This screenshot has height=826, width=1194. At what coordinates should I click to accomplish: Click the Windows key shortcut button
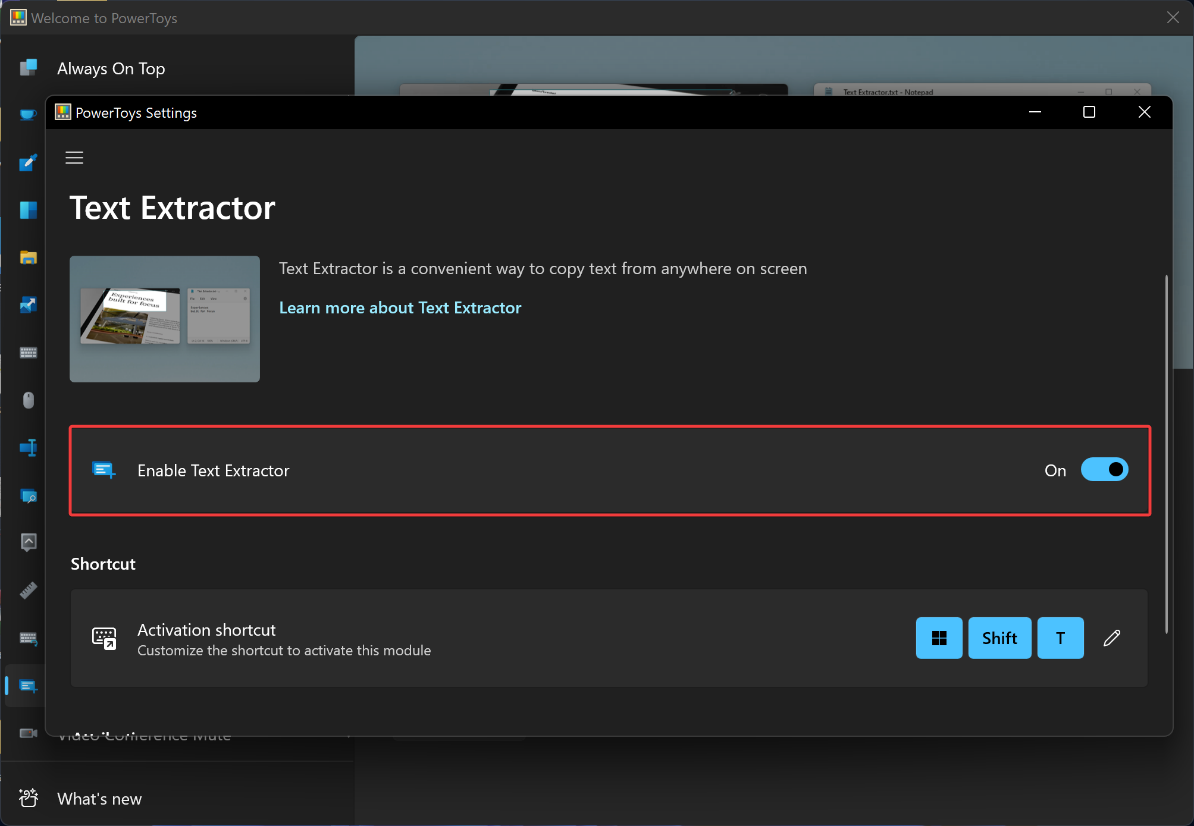click(x=939, y=638)
